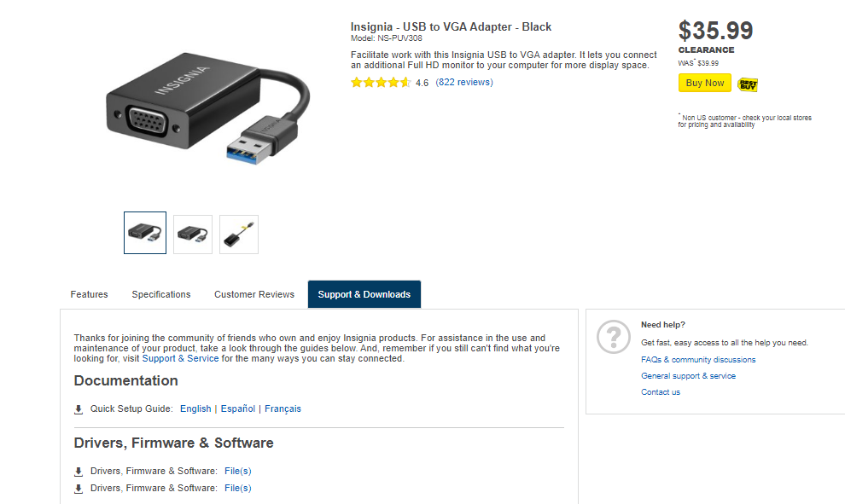Select the third thumbnail showing adapter in use
The height and width of the screenshot is (504, 845).
click(x=239, y=235)
